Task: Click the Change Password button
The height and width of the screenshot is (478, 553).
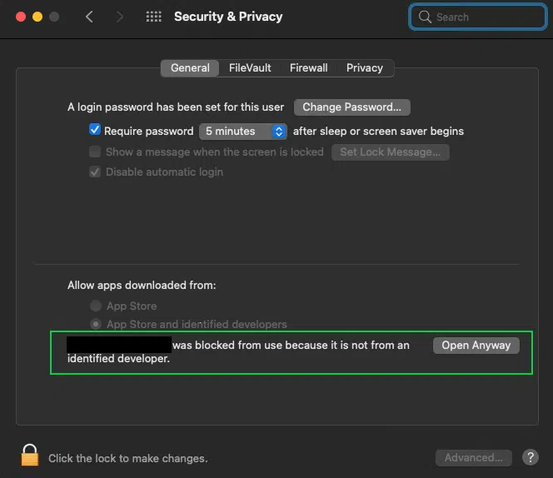Action: [x=351, y=107]
